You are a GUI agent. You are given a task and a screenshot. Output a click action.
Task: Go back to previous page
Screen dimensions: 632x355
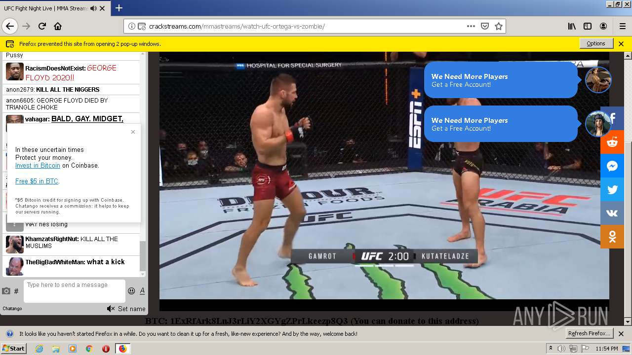pyautogui.click(x=10, y=26)
